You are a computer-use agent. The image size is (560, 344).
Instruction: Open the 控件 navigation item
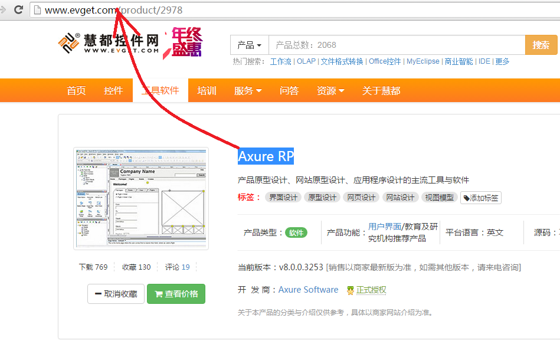113,90
